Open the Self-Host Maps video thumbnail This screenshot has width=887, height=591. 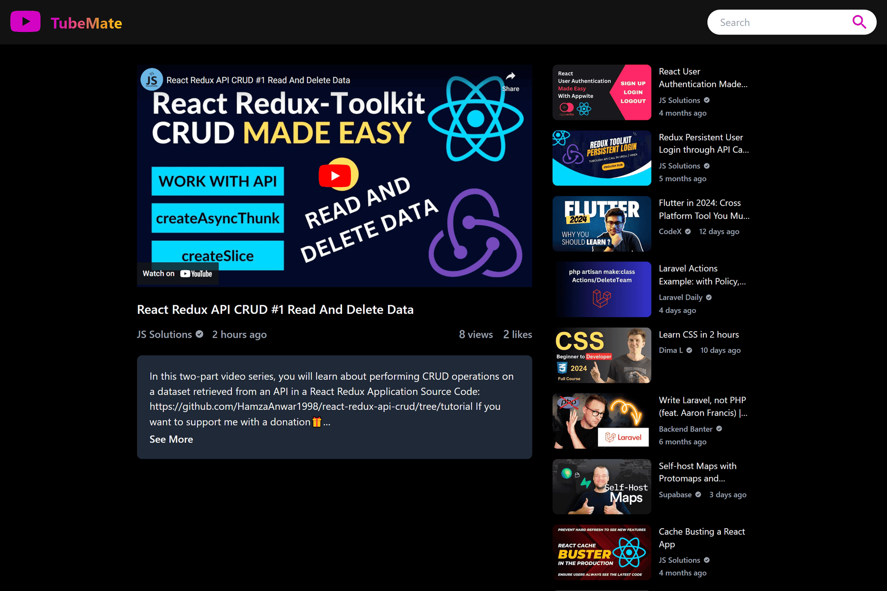coord(602,487)
